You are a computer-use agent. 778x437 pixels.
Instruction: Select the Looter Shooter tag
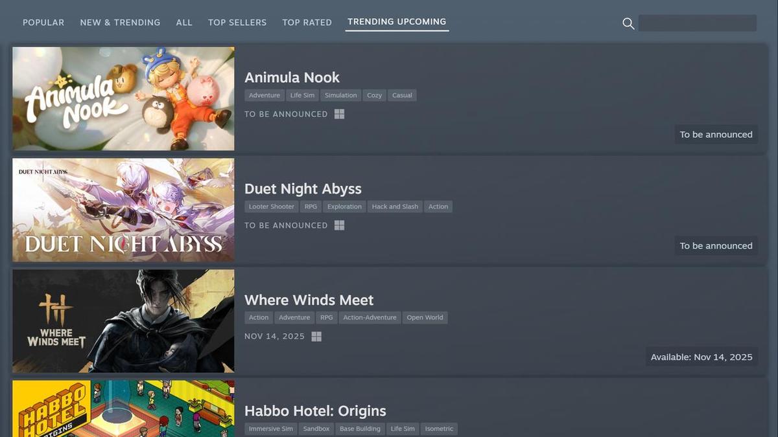pyautogui.click(x=272, y=207)
